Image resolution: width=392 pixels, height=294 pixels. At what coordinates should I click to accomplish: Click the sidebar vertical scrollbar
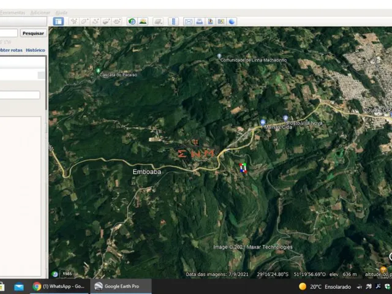(47, 83)
